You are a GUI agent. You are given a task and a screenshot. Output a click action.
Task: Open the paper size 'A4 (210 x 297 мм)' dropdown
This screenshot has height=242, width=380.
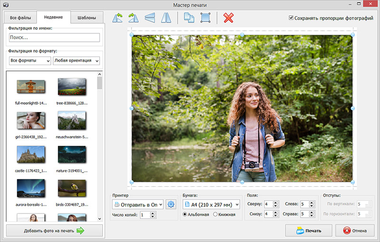coord(211,204)
